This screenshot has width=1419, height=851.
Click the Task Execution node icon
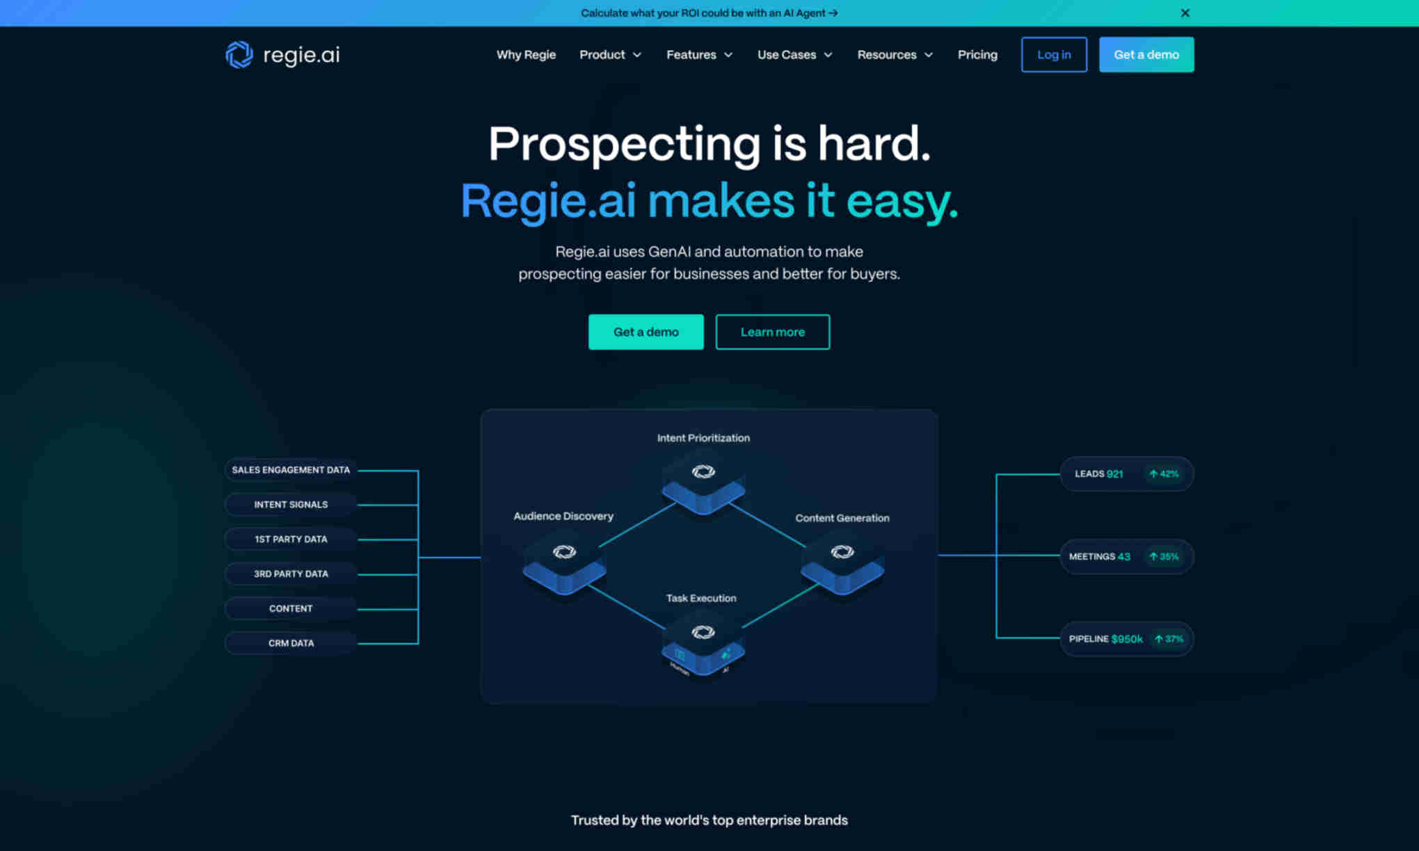703,631
